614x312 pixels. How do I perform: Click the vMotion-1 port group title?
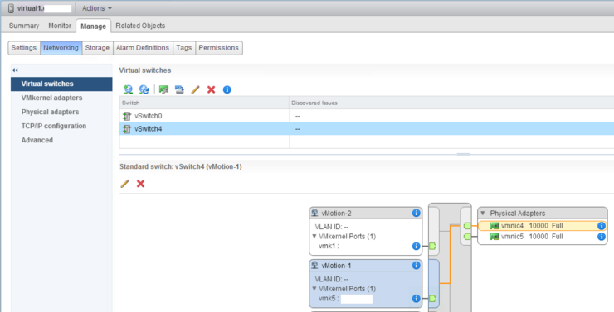coord(336,266)
